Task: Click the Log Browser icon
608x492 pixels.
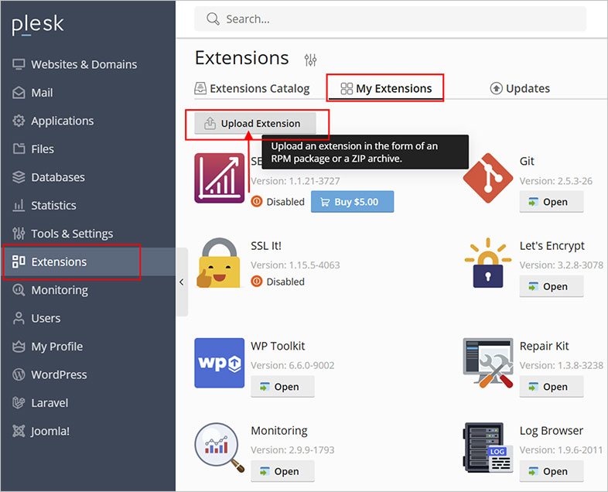Action: point(487,447)
